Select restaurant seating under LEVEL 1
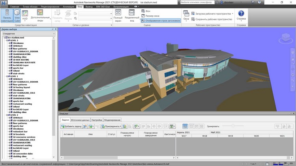This screenshot has height=166, width=296. click(x=22, y=104)
